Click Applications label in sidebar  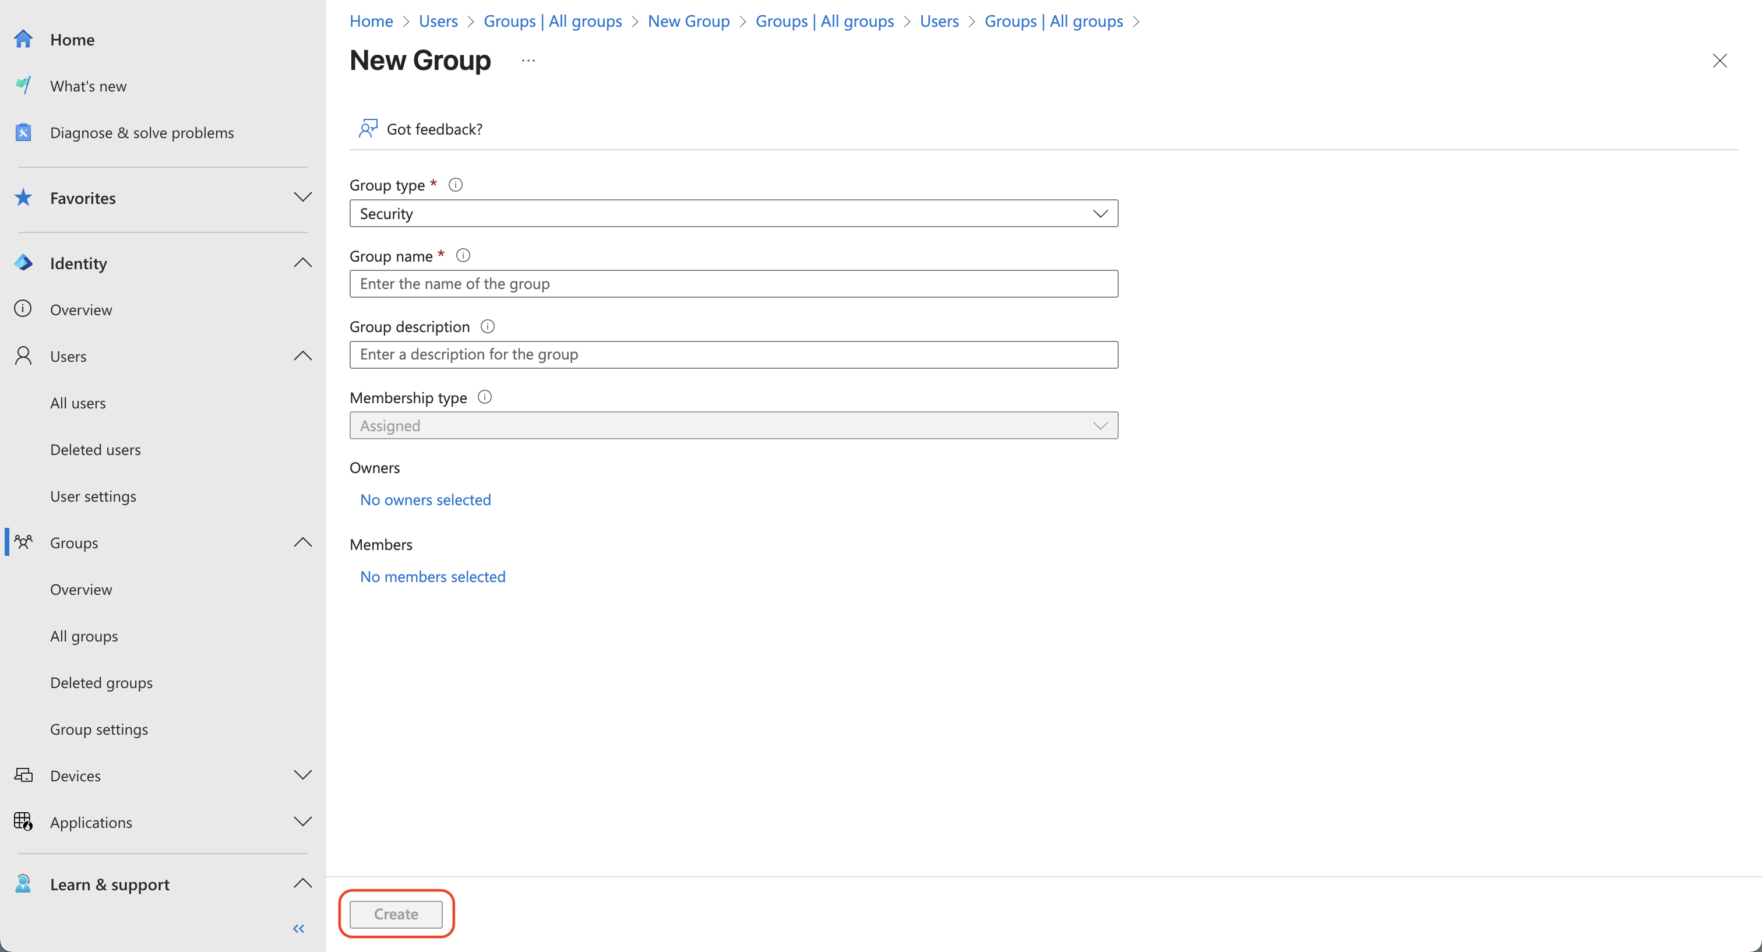[x=91, y=821]
